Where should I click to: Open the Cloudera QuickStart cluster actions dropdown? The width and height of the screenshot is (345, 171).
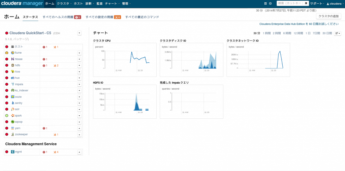coord(80,33)
